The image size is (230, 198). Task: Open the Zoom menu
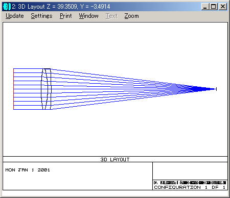[x=131, y=16]
